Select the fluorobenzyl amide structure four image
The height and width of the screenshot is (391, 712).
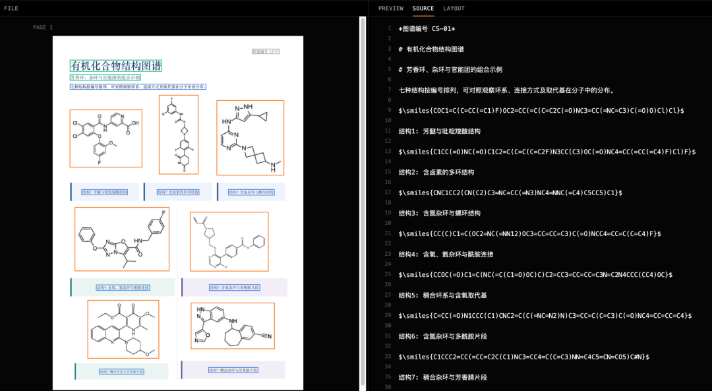tap(122, 239)
